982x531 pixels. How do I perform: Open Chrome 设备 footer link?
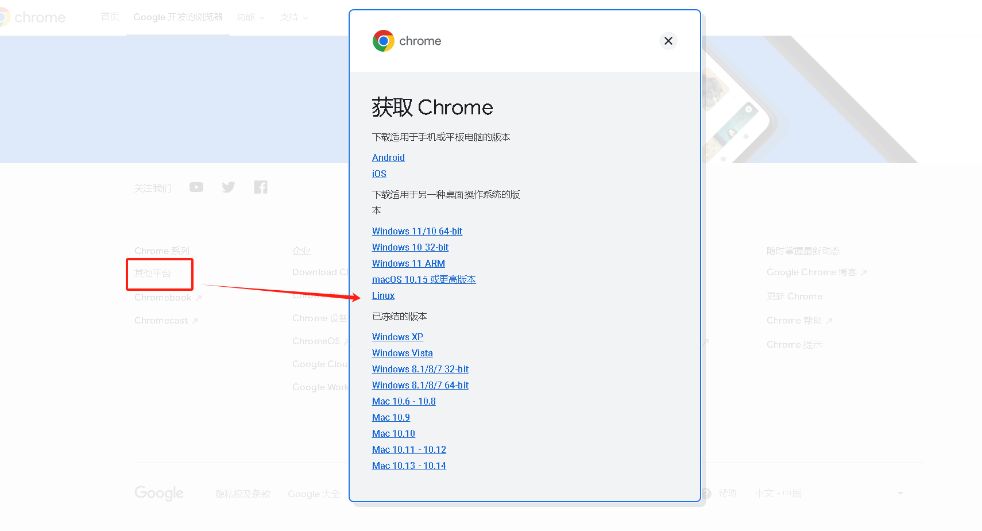pos(320,318)
